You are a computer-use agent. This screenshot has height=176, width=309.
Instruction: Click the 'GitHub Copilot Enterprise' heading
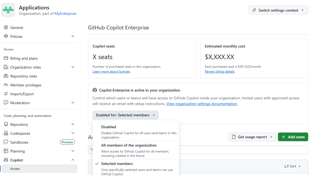tap(118, 28)
